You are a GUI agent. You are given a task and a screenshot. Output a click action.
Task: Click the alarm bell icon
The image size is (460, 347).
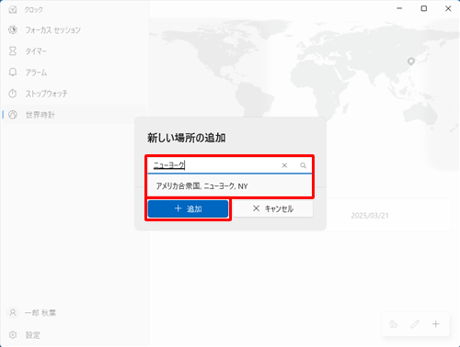(13, 73)
